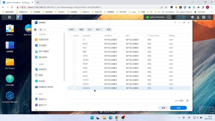The height and width of the screenshot is (121, 215).
Task: Enable task 4534 checkbox
Action: pos(74,44)
